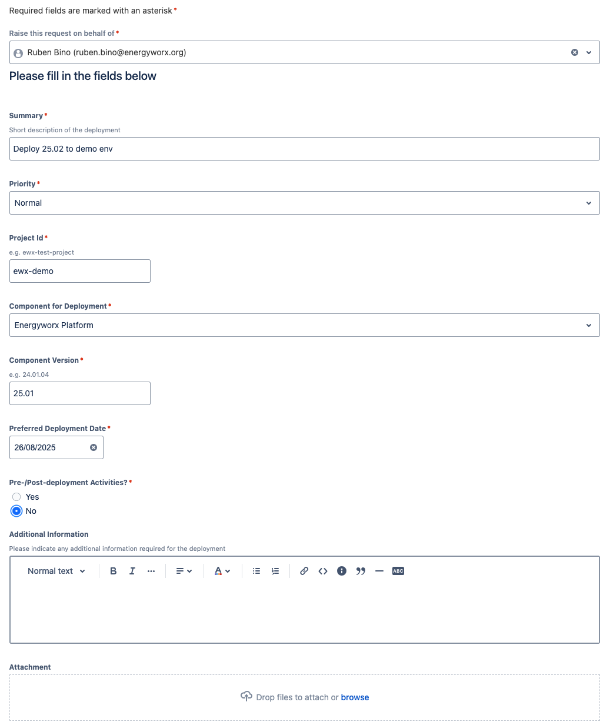Clear the Preferred Deployment Date value
610x722 pixels.
(x=94, y=447)
